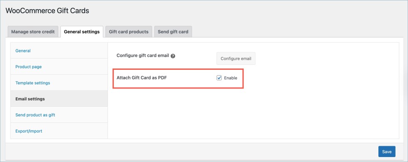
Task: Click the Configure gift card email label
Action: point(143,56)
